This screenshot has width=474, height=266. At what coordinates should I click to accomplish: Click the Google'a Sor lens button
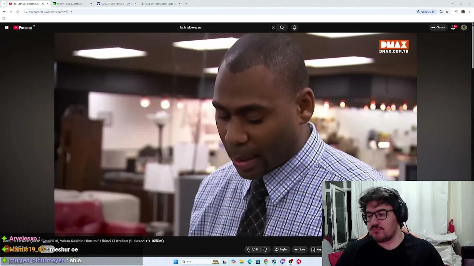coord(427,11)
